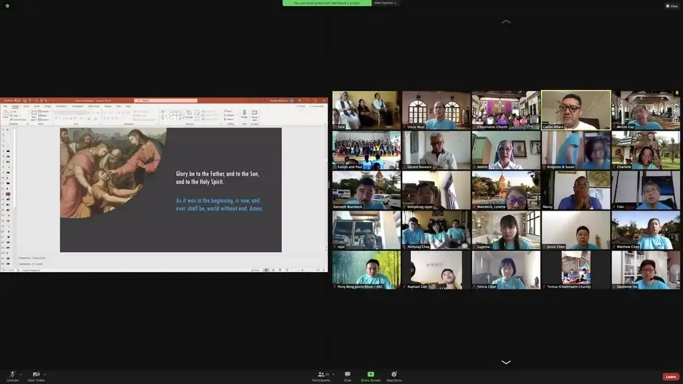Open the File tab in PowerPoint
The height and width of the screenshot is (384, 683).
tap(5, 106)
